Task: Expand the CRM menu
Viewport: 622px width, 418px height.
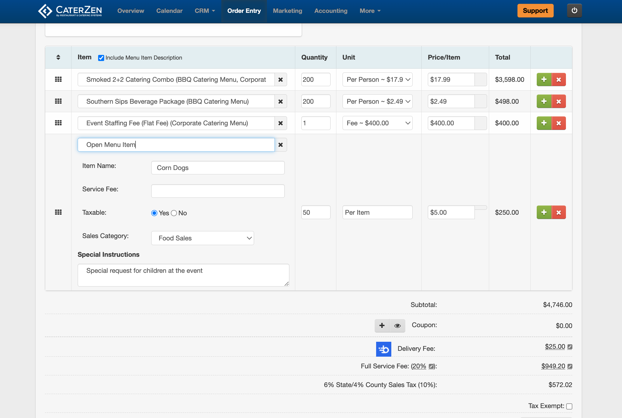Action: [205, 11]
